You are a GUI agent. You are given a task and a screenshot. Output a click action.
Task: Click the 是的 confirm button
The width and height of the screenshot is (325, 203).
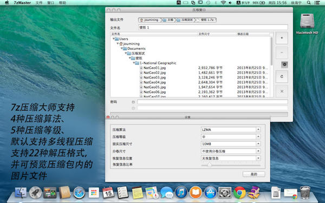pyautogui.click(x=253, y=174)
